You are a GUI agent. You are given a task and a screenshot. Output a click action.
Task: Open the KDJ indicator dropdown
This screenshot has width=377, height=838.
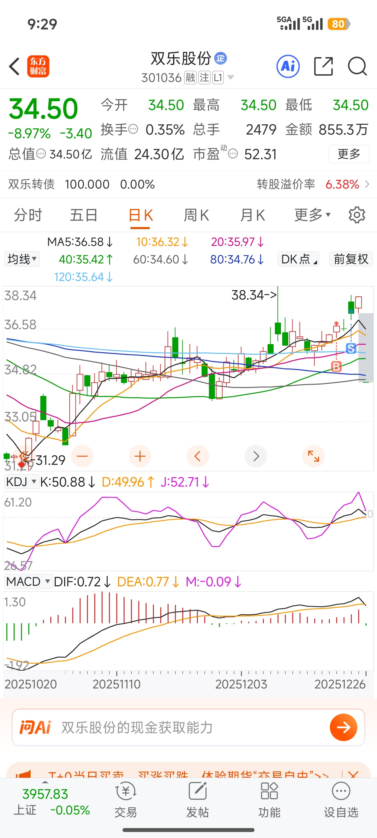point(21,482)
